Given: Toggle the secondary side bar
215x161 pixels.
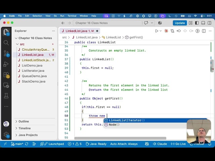Looking at the screenshot, I should [x=210, y=23].
